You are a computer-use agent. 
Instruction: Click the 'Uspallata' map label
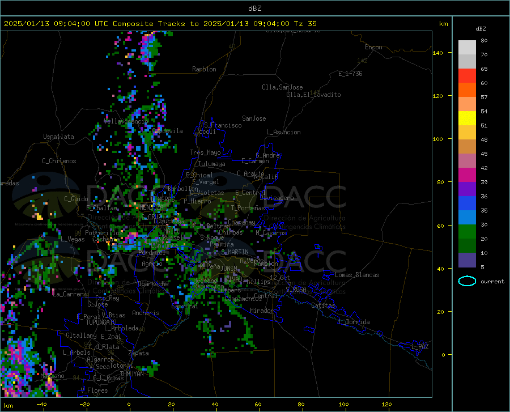[x=58, y=137]
